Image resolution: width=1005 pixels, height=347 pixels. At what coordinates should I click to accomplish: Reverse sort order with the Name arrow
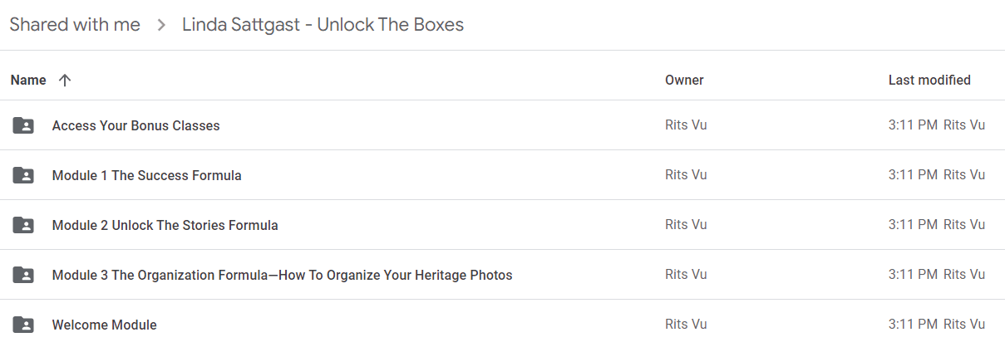pyautogui.click(x=65, y=81)
